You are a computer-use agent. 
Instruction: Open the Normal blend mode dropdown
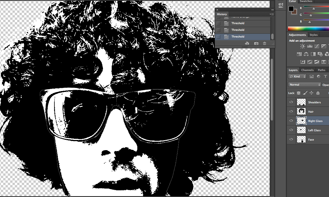[305, 85]
